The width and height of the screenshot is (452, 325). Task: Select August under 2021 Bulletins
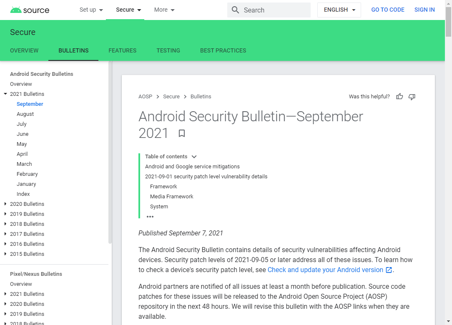tap(25, 114)
